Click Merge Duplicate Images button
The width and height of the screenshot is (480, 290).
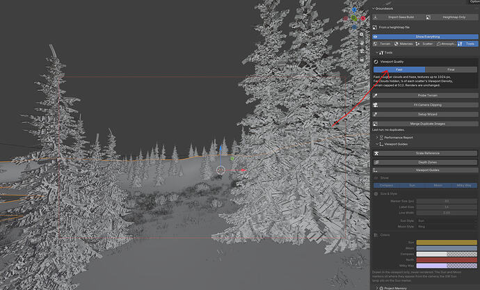(x=425, y=124)
